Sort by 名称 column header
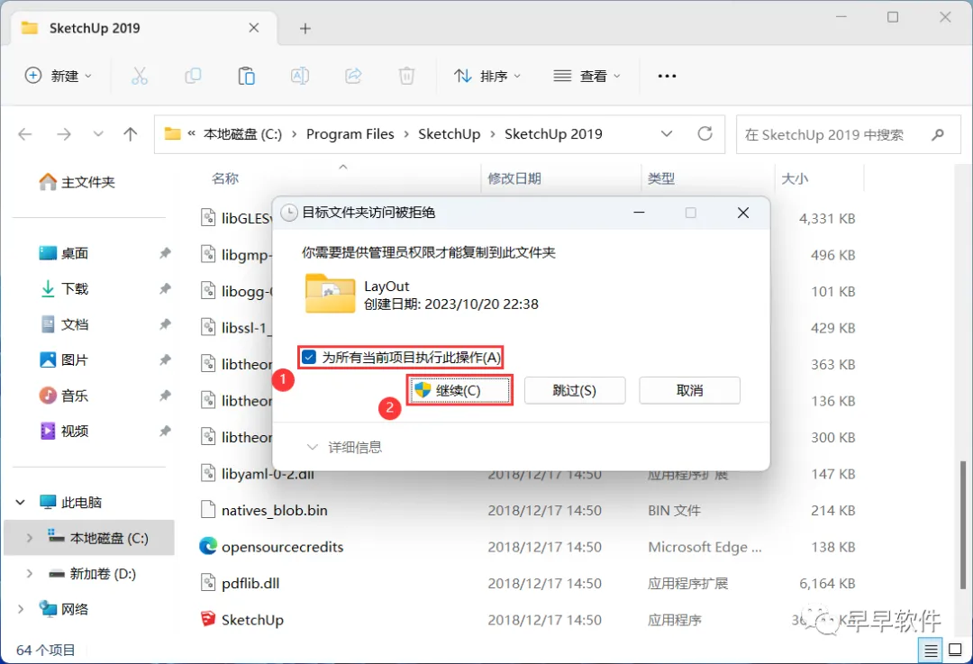The height and width of the screenshot is (664, 973). click(224, 178)
